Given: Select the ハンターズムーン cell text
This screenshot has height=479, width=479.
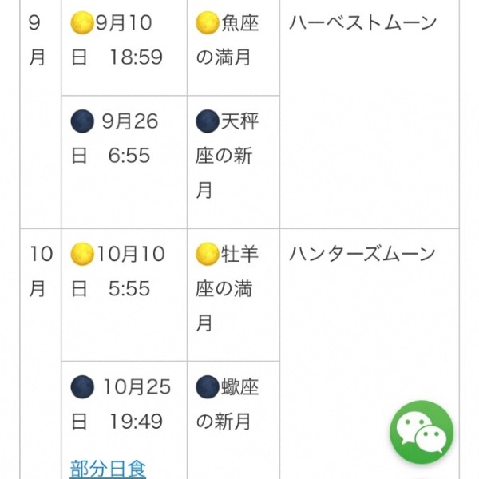Looking at the screenshot, I should coord(362,254).
